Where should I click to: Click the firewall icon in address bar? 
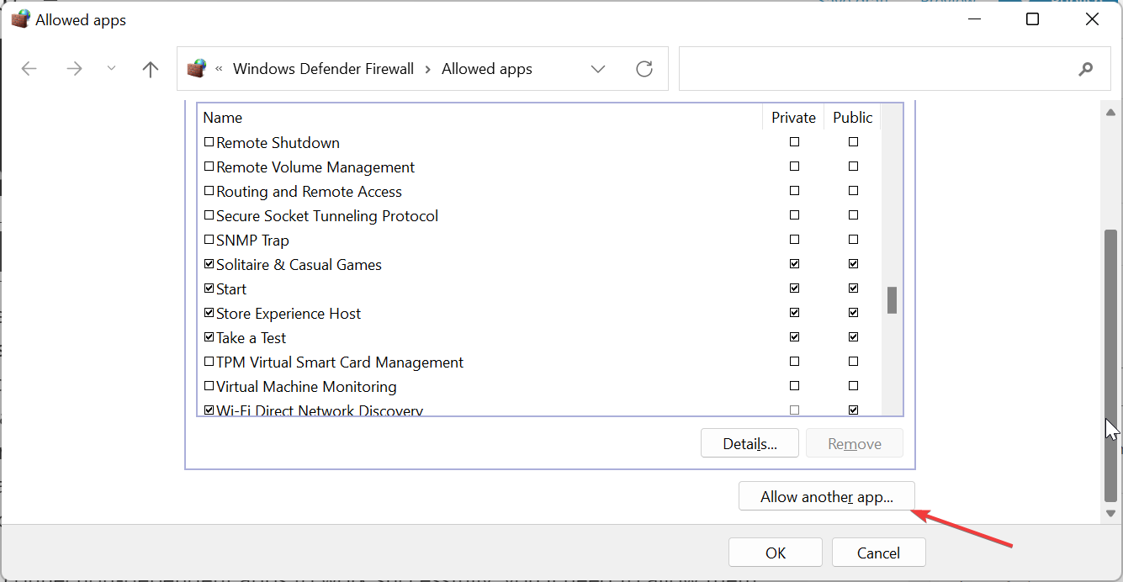tap(197, 69)
